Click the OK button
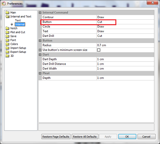 click(127, 137)
